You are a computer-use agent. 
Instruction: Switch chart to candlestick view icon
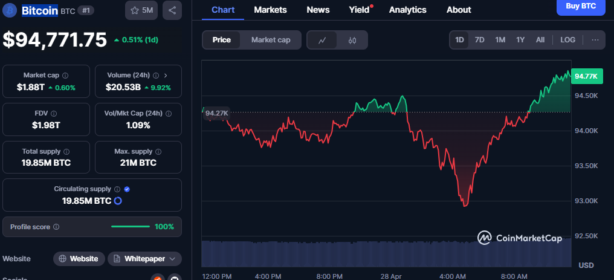pyautogui.click(x=352, y=40)
